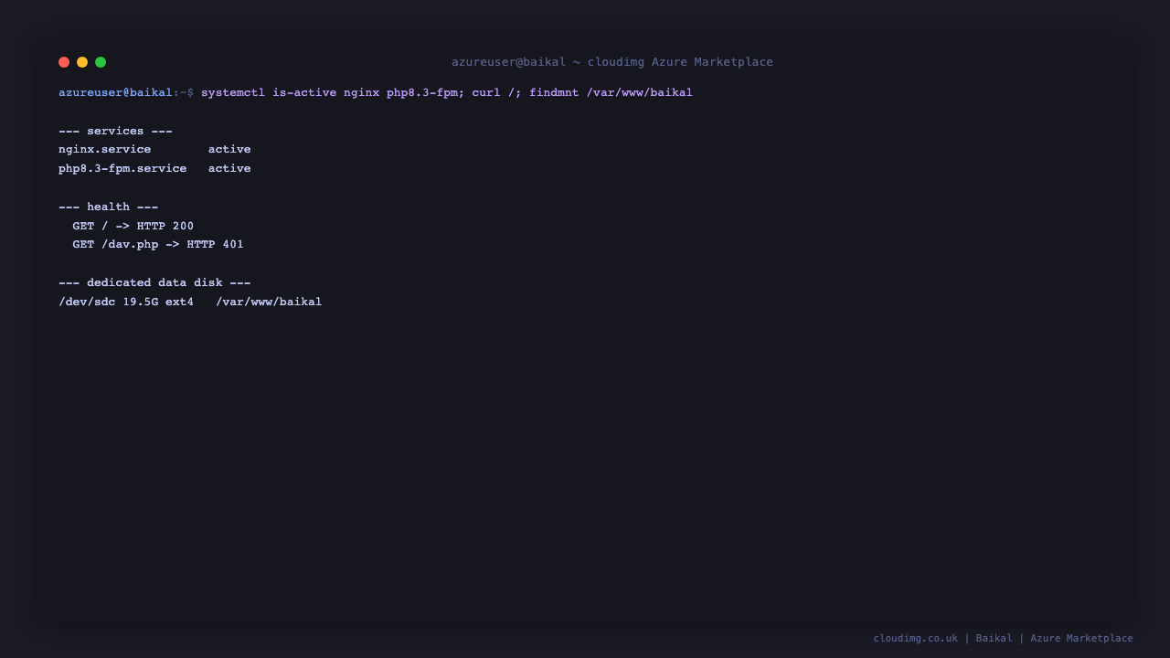
Task: Click the green maximize window dot
Action: coord(101,62)
